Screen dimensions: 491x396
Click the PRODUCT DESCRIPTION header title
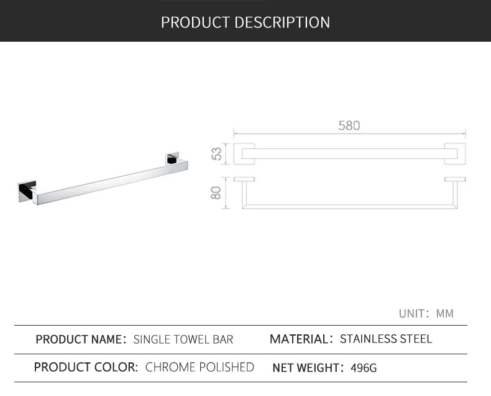(245, 22)
